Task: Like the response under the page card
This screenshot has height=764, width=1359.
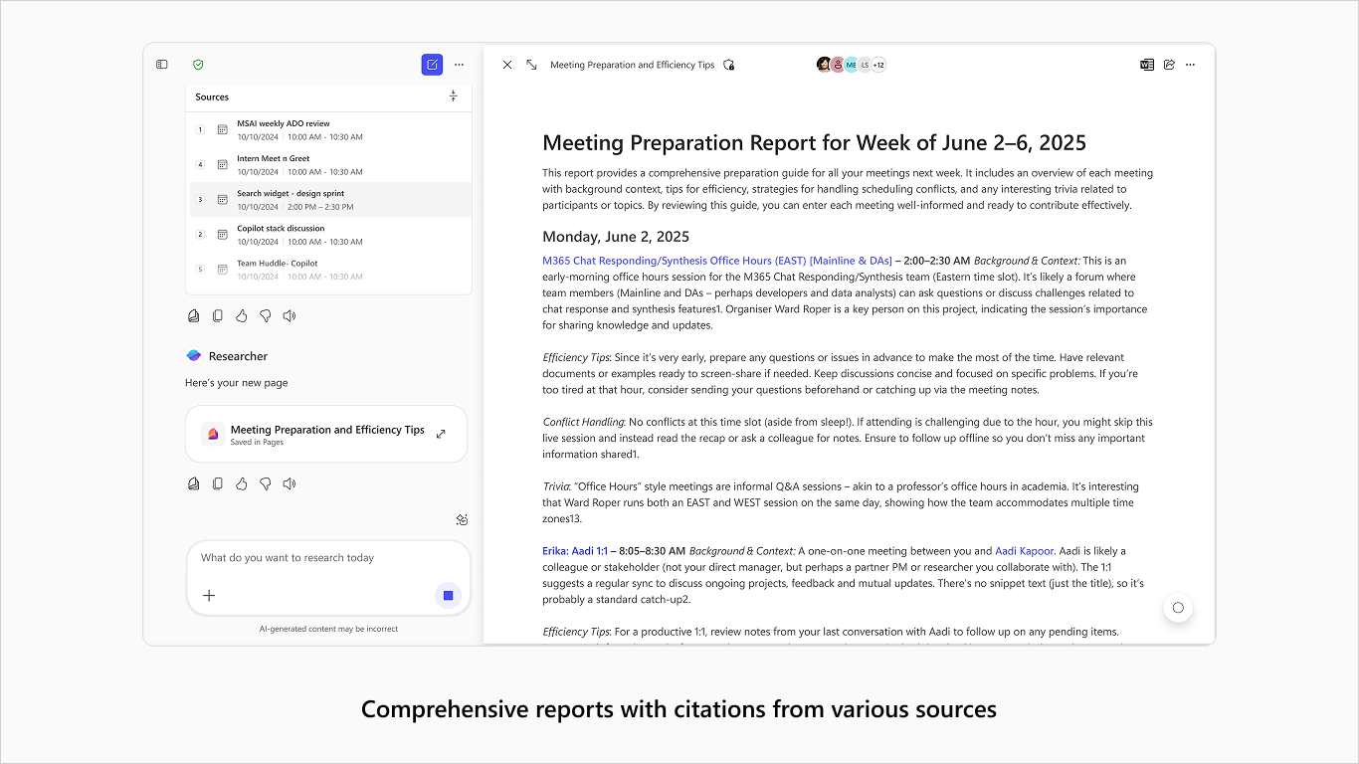Action: (242, 483)
